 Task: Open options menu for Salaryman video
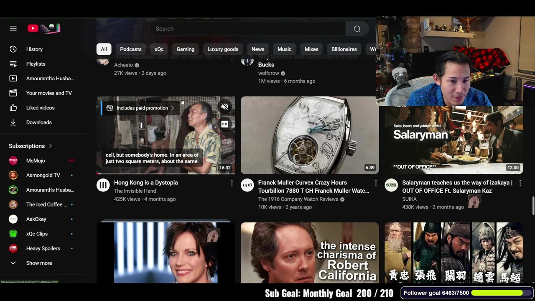coord(520,183)
